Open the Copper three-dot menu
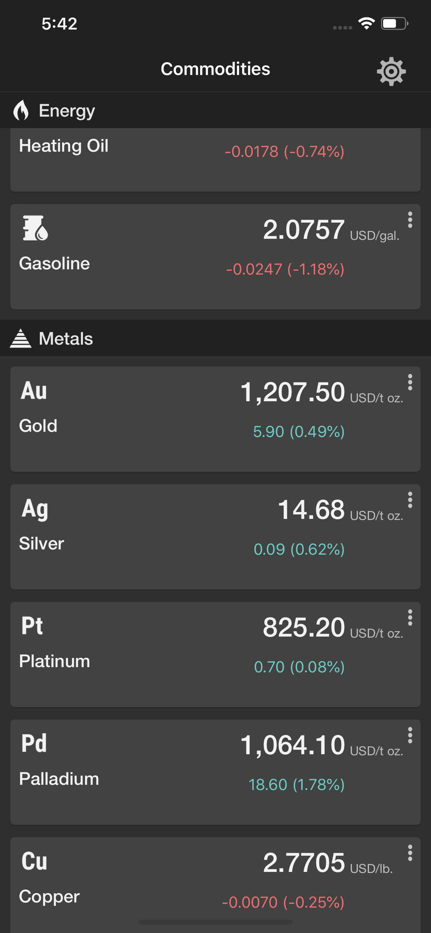Image resolution: width=431 pixels, height=933 pixels. pos(409,853)
